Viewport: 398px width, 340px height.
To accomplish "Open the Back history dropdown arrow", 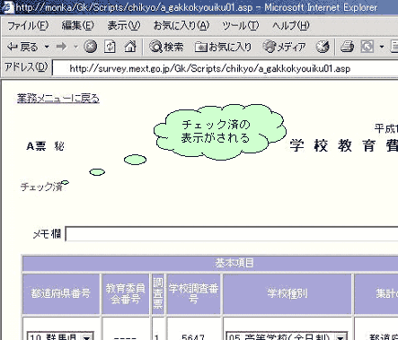I will click(x=47, y=47).
